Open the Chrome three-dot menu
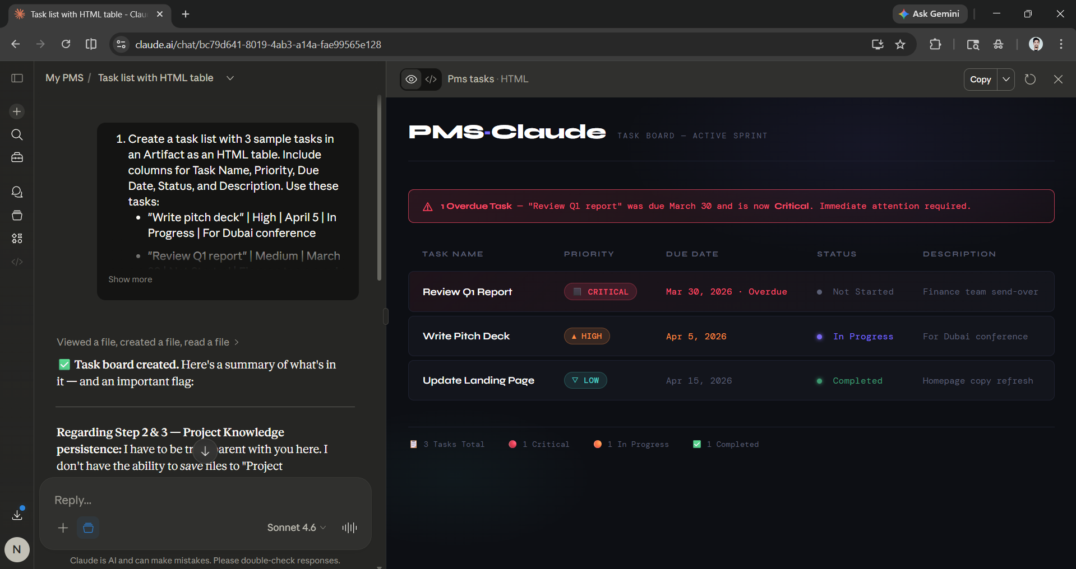 1061,44
